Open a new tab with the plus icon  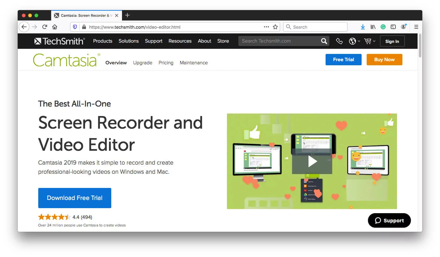pyautogui.click(x=127, y=15)
